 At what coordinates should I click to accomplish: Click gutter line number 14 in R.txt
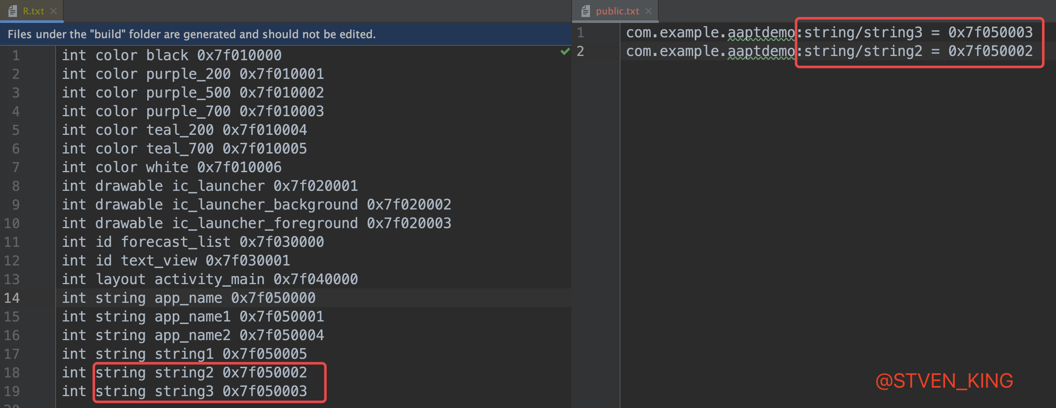12,298
